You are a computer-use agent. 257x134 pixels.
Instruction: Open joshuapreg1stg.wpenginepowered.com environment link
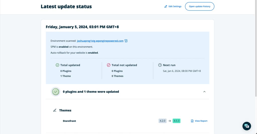(x=100, y=41)
